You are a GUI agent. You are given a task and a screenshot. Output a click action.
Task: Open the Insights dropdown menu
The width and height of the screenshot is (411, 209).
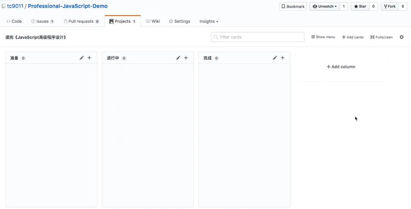pos(209,22)
